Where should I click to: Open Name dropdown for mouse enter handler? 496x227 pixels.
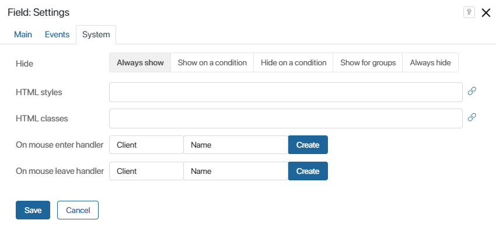[x=236, y=145]
